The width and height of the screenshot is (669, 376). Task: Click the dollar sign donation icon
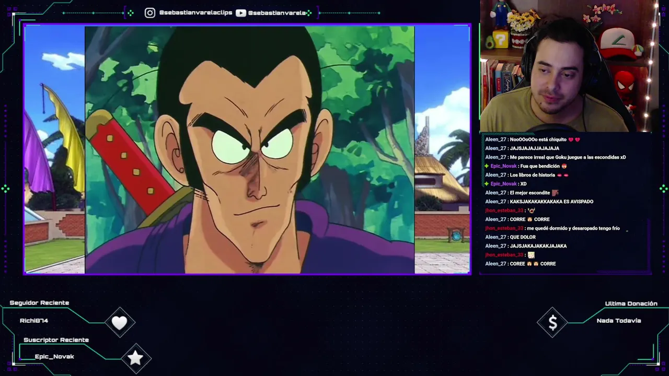tap(553, 323)
